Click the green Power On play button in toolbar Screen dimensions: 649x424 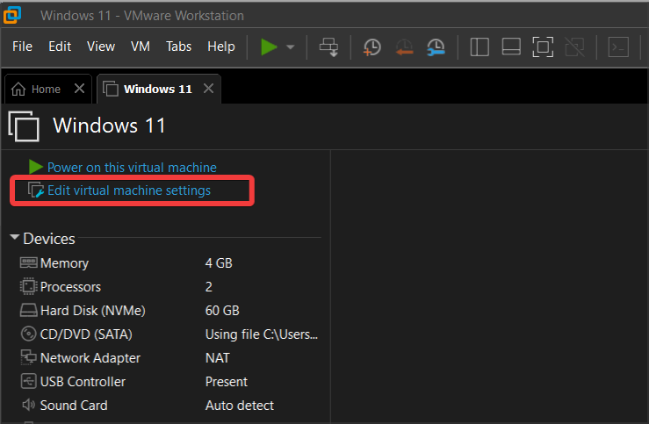(269, 47)
